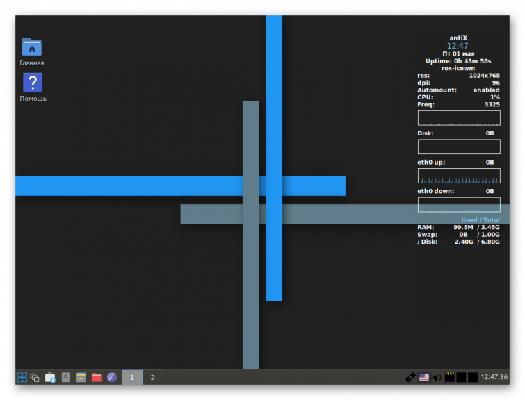Switch to workspace 1
Image resolution: width=525 pixels, height=400 pixels.
(x=131, y=377)
